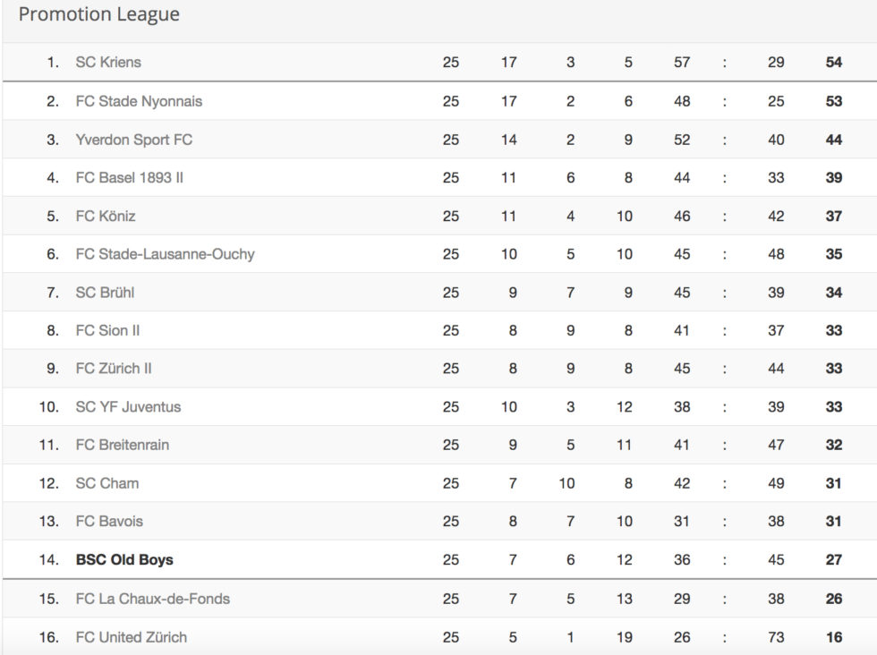Click SC Kriens' 54 points value
The image size is (877, 655).
pos(833,62)
